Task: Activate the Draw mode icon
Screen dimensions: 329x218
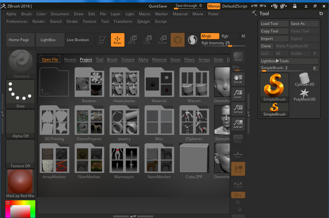Action: [118, 39]
